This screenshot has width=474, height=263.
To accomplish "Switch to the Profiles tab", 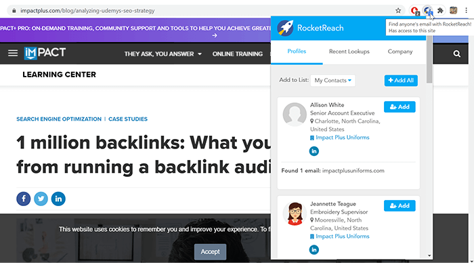I will coord(297,52).
